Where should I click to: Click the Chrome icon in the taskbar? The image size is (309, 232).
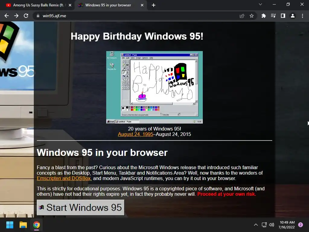click(37, 225)
